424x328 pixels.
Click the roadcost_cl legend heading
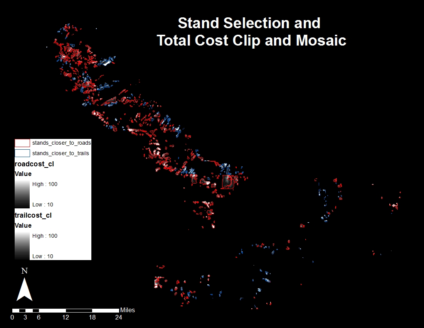34,164
